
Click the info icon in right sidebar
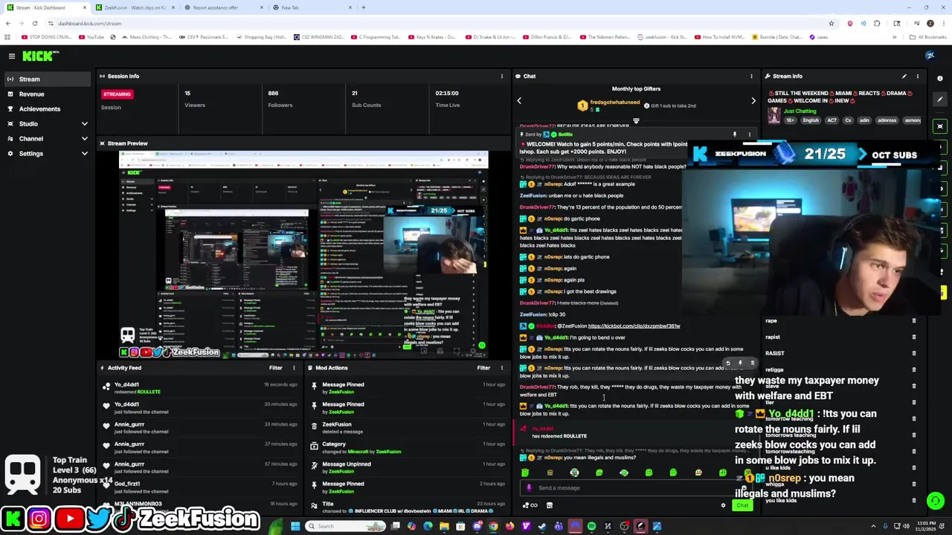click(x=940, y=78)
